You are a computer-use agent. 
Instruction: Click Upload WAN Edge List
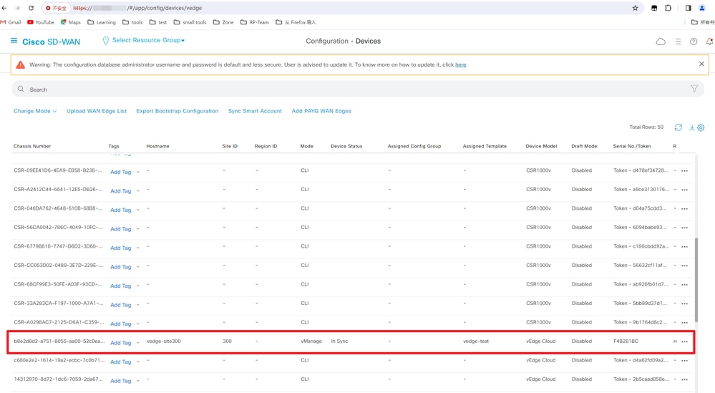97,111
